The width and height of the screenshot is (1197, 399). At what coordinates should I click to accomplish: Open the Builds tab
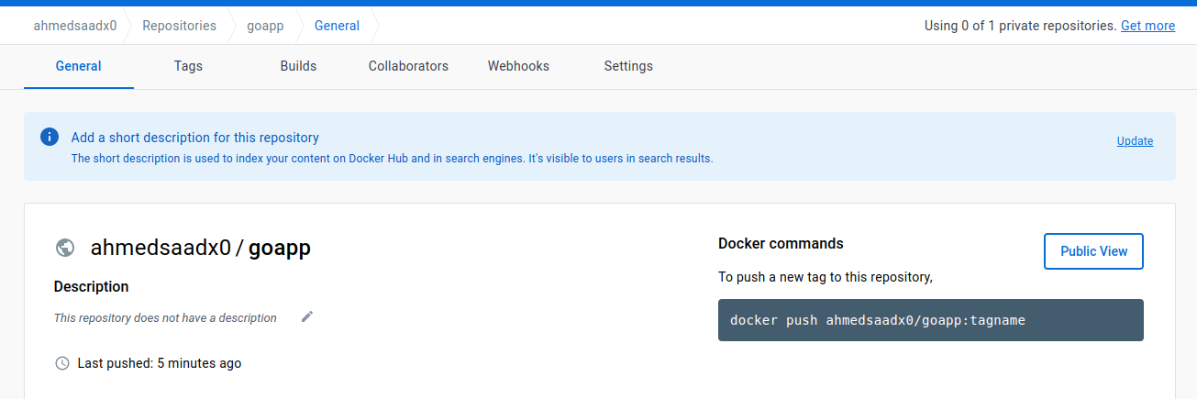click(x=298, y=66)
